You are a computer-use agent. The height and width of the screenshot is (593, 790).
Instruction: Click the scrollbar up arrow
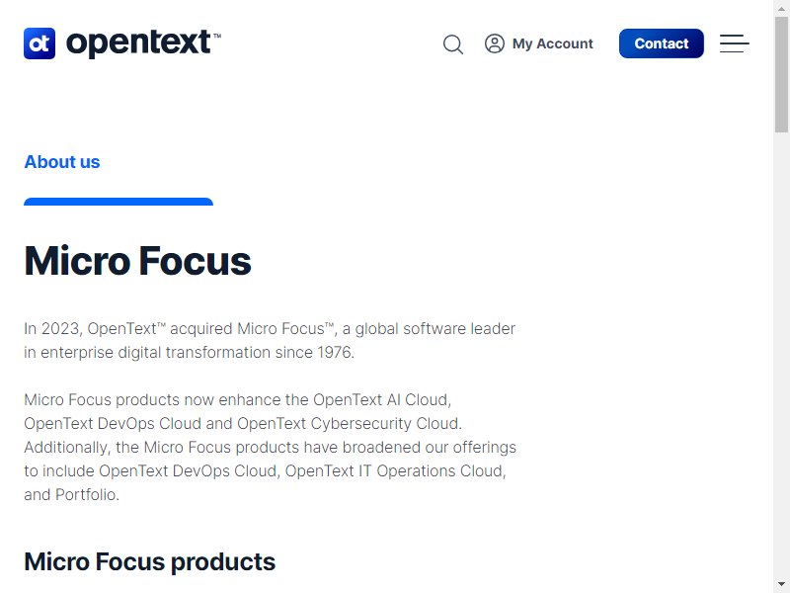tap(781, 6)
